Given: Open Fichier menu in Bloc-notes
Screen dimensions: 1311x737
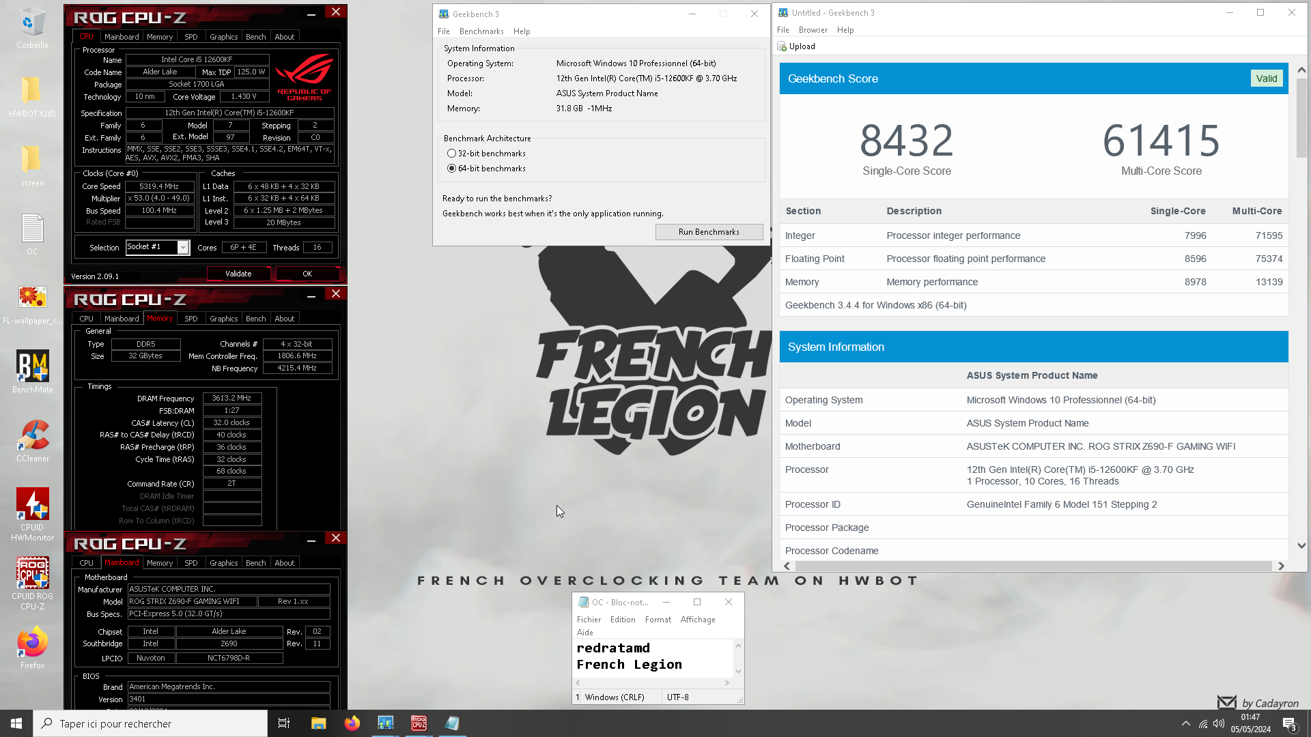Looking at the screenshot, I should [589, 620].
